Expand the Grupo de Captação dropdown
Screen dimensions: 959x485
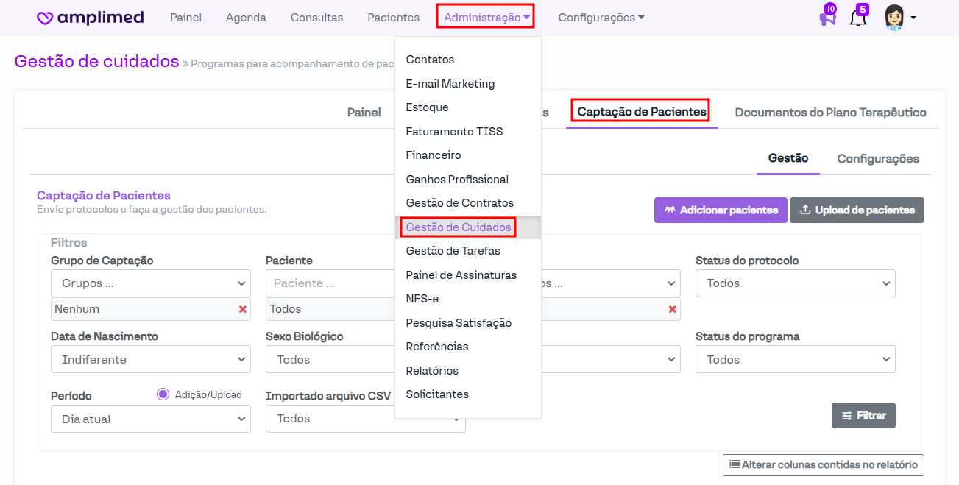pyautogui.click(x=150, y=283)
